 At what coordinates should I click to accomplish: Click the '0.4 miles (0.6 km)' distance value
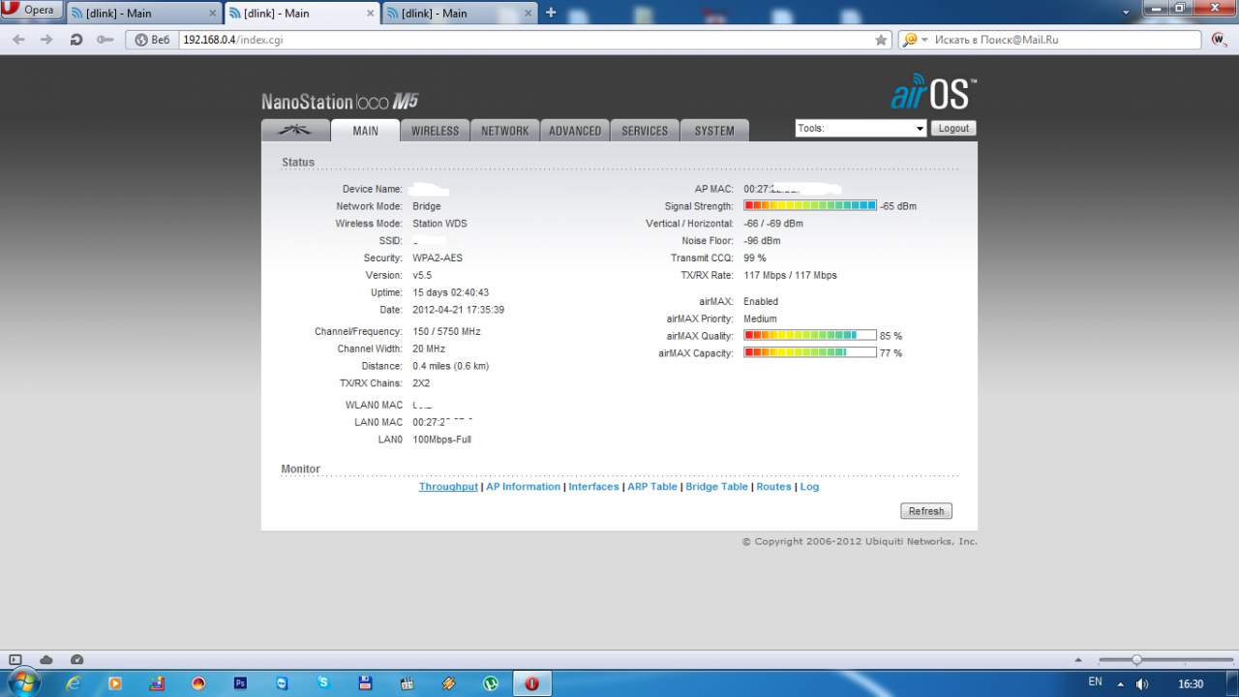(451, 366)
